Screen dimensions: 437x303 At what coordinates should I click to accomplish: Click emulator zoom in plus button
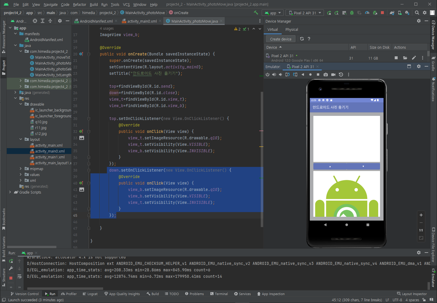tap(421, 215)
